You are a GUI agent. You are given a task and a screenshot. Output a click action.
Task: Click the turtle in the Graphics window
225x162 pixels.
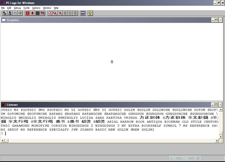(112, 62)
